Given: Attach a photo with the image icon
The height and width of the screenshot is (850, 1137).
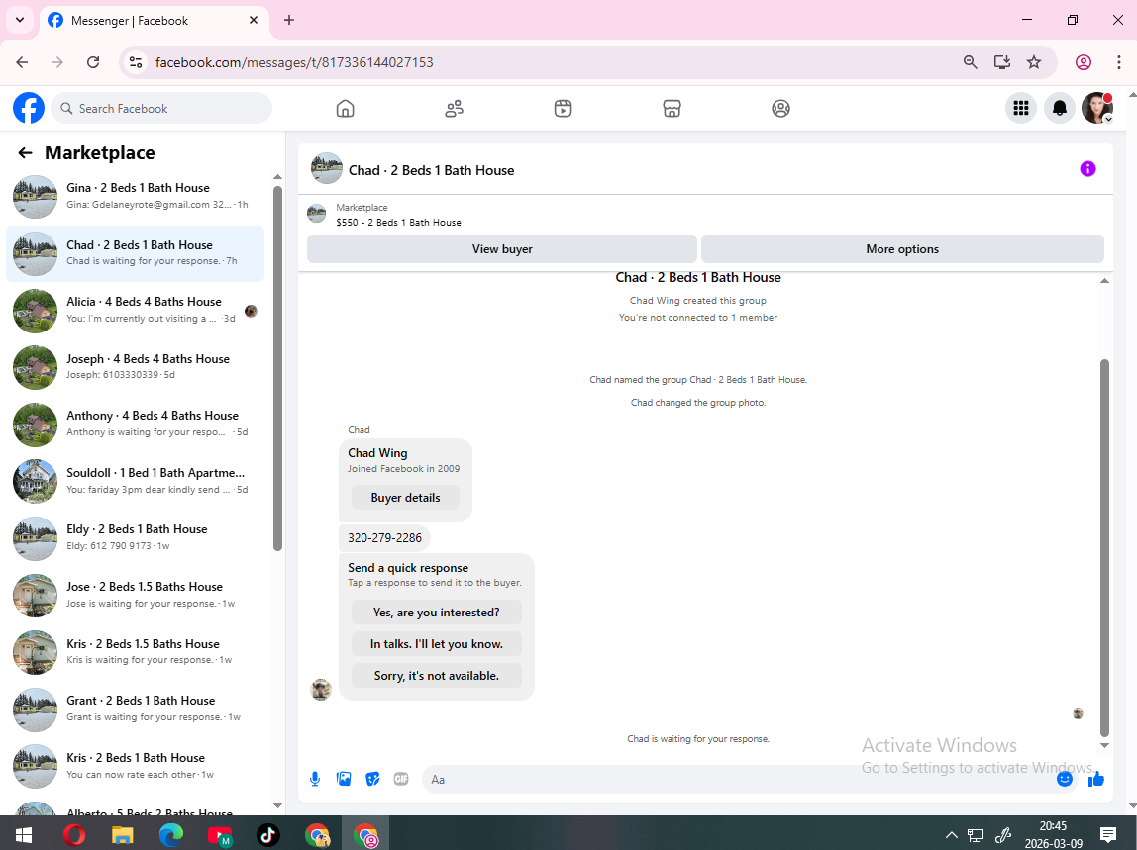Looking at the screenshot, I should (344, 779).
